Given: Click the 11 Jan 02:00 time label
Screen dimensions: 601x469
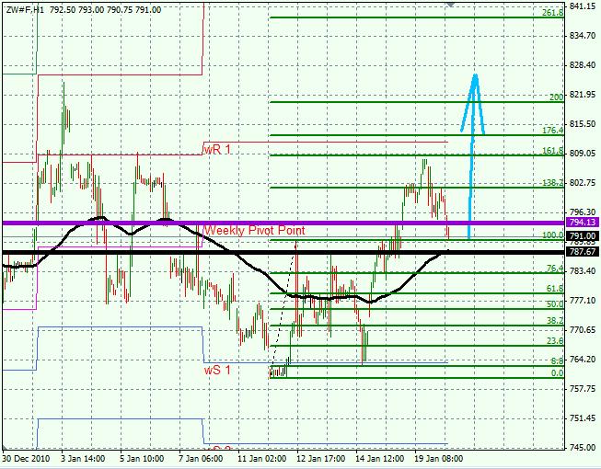Looking at the screenshot, I should click(261, 458).
